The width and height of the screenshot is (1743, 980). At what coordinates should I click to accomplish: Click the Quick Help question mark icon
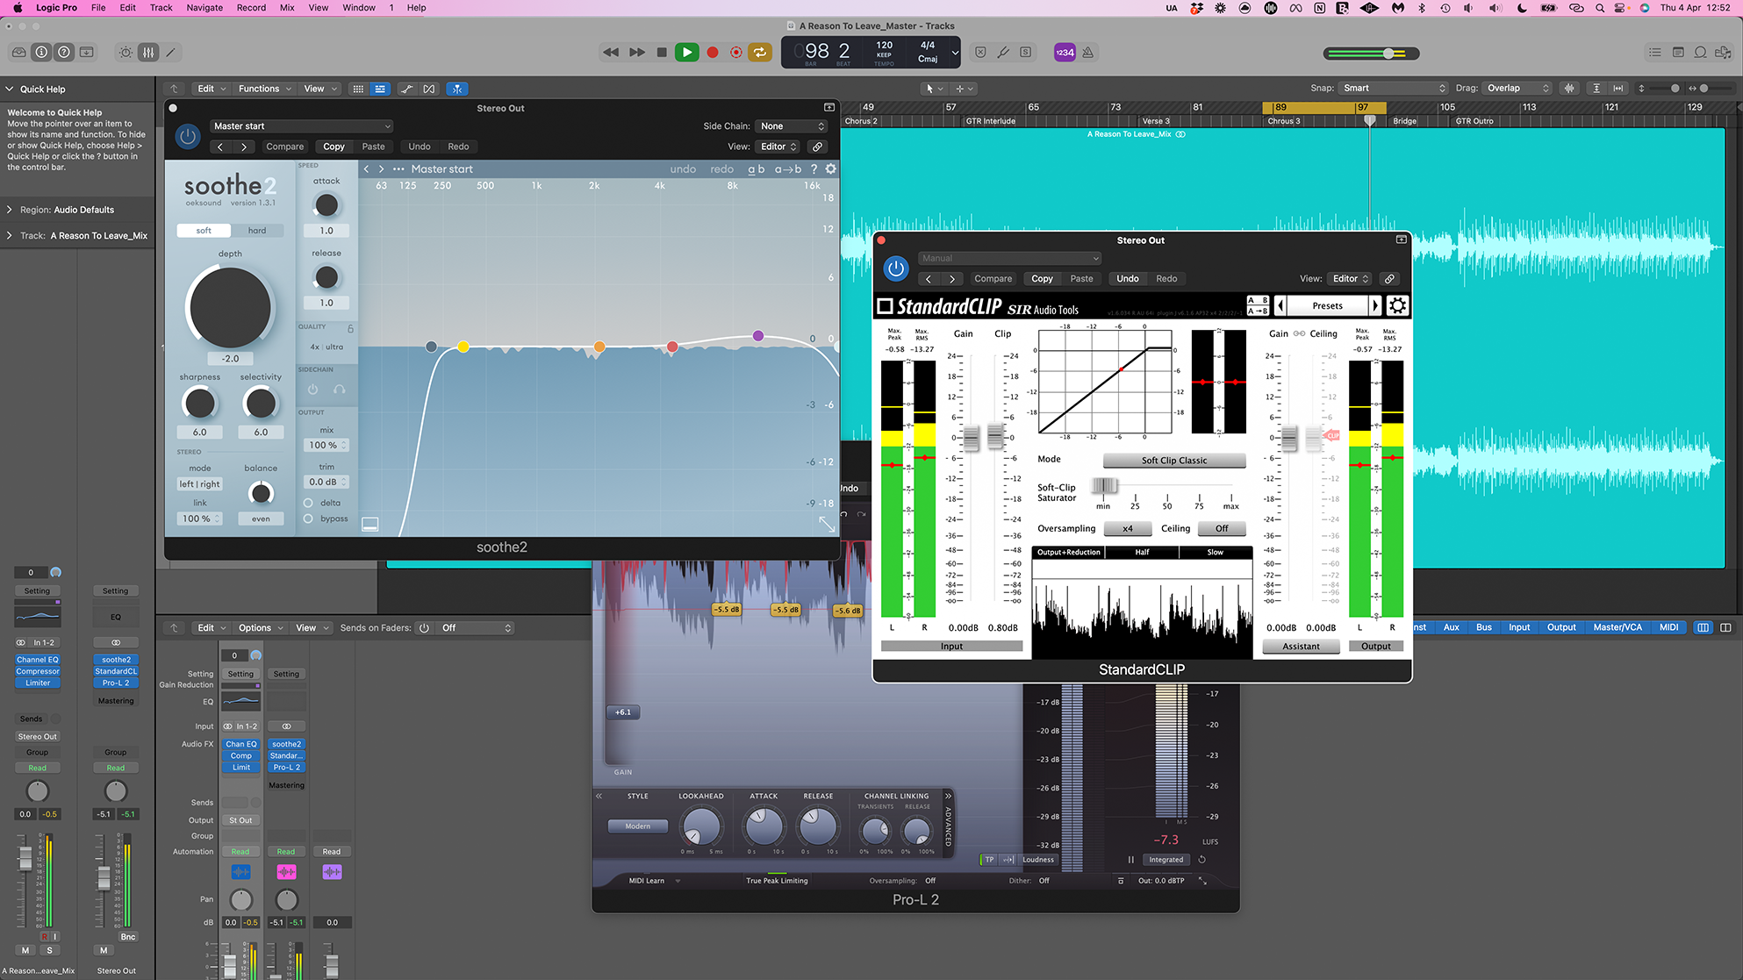tap(64, 53)
